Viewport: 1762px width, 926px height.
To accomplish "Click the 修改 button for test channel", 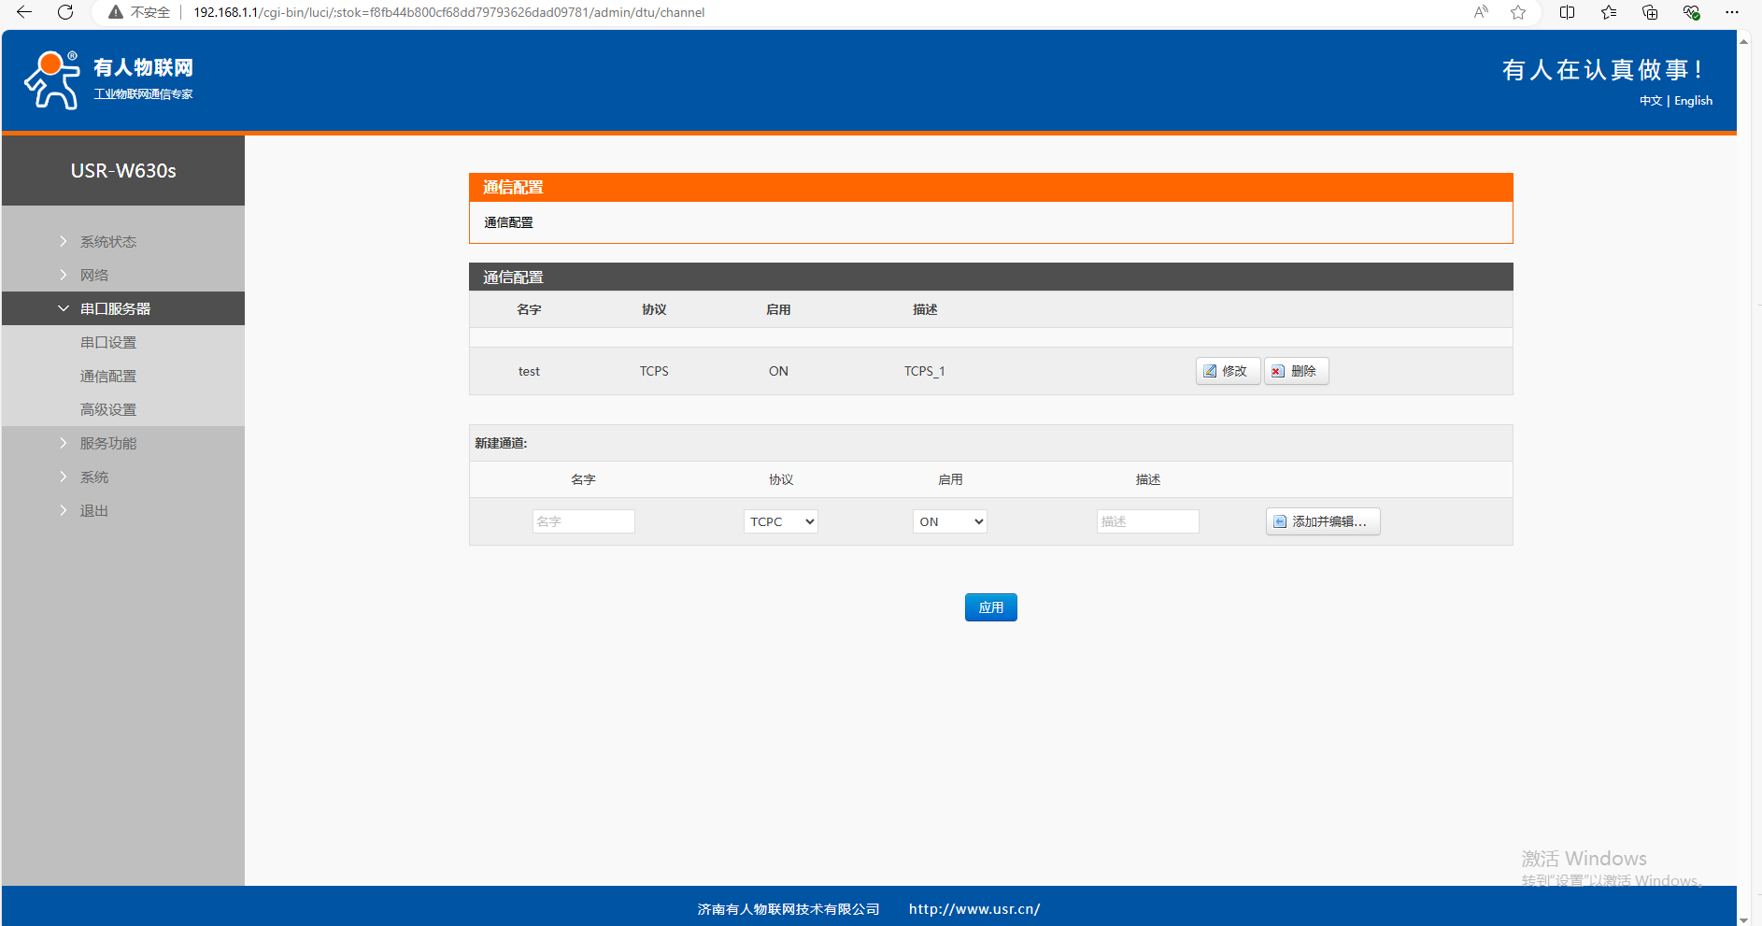I will (1227, 371).
